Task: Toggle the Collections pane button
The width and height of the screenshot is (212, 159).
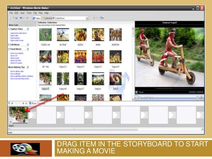Action: [x=47, y=18]
